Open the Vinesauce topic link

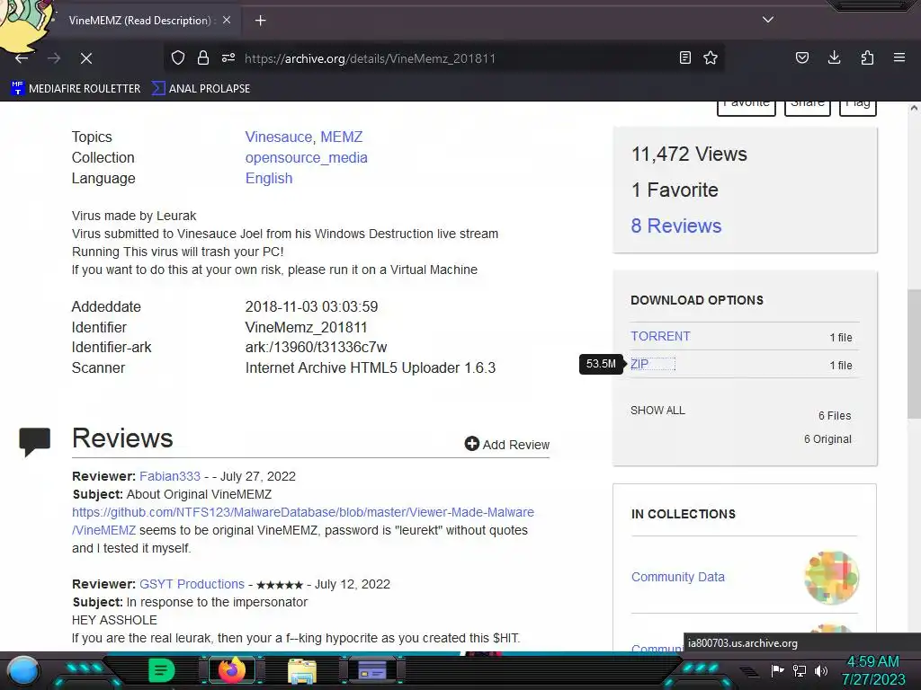tap(279, 137)
